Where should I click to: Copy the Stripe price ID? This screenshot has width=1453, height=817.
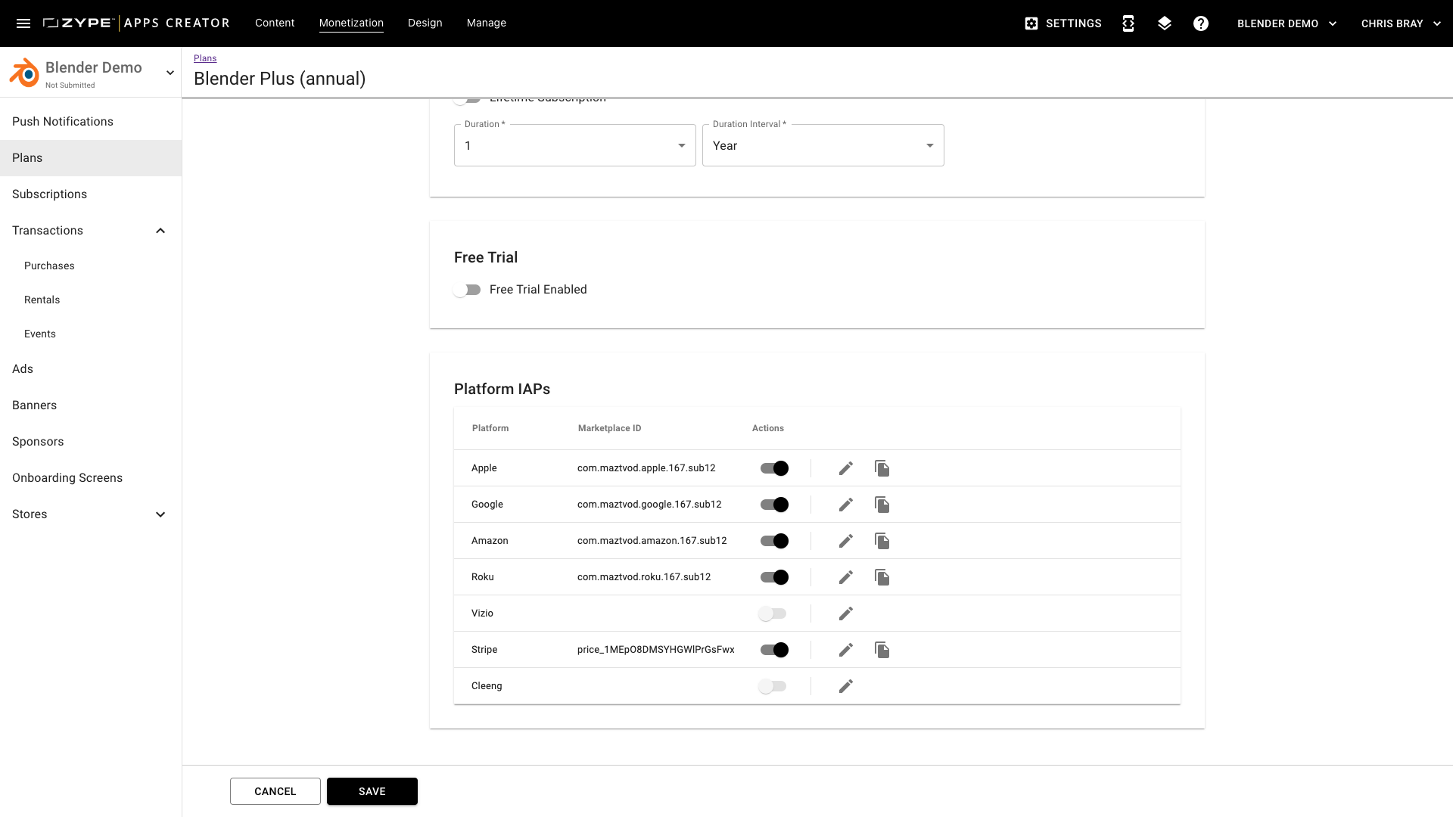tap(882, 650)
